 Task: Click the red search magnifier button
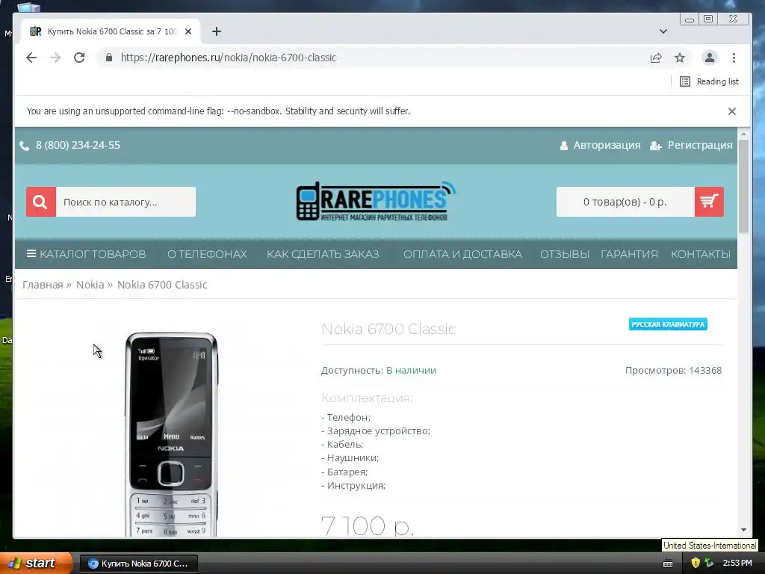click(x=41, y=202)
